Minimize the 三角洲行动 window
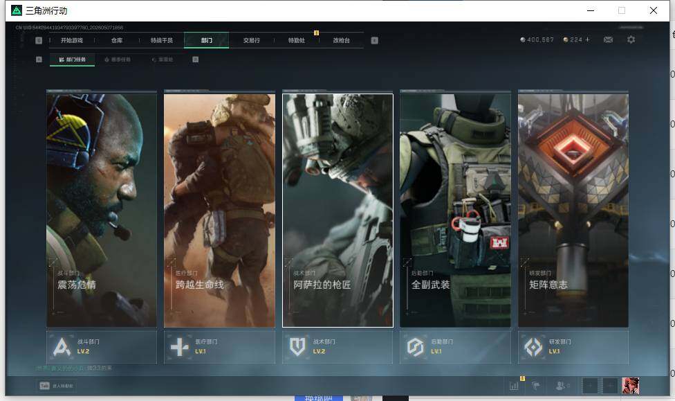 pos(591,10)
